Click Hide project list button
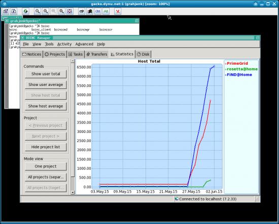279x224 pixels. pos(46,147)
